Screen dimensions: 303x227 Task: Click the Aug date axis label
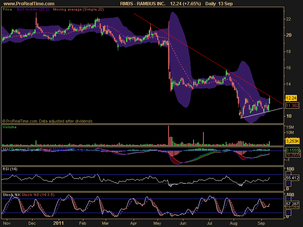(x=233, y=223)
